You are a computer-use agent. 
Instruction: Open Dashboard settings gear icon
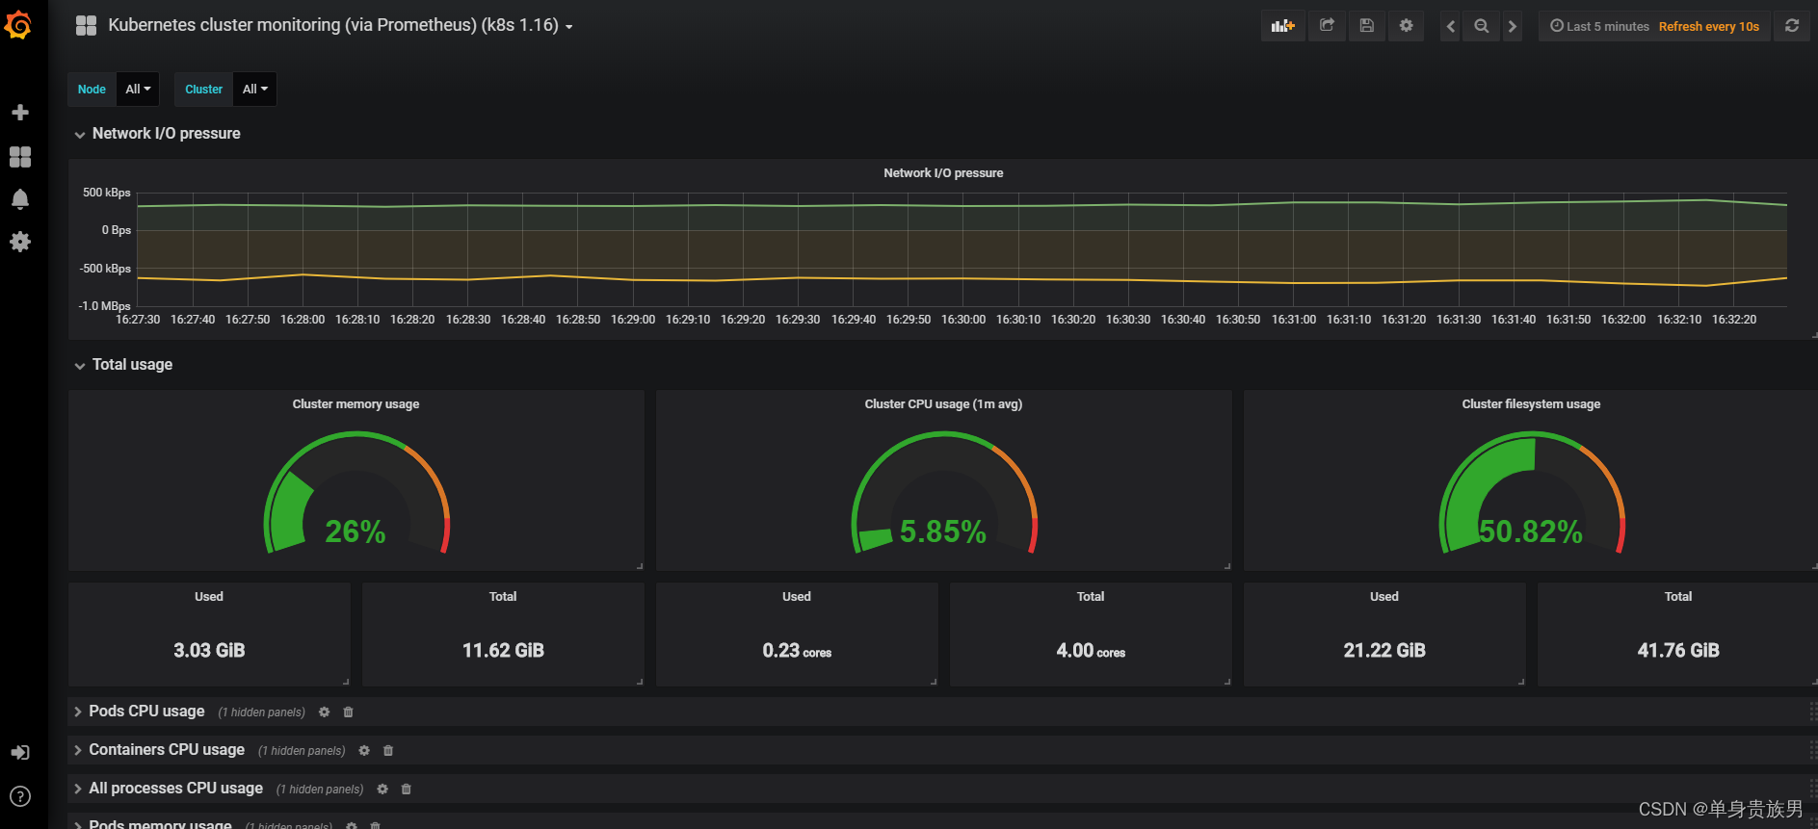[x=1406, y=26]
